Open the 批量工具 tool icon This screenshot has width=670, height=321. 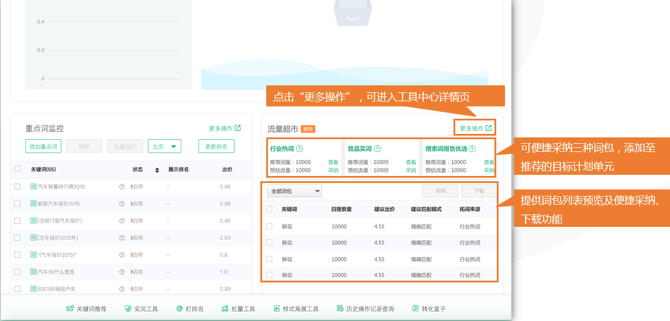[225, 309]
